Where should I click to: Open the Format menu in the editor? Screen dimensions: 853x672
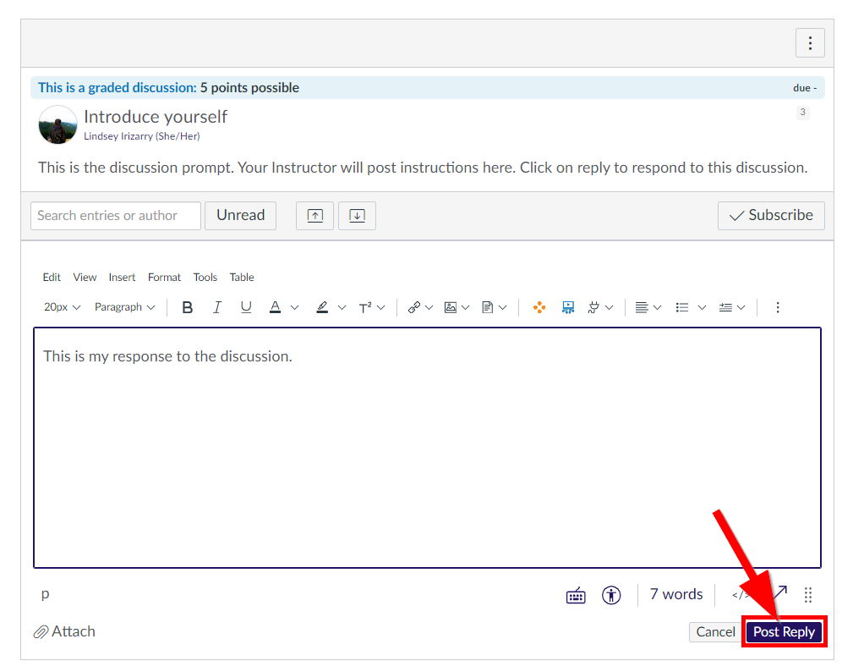coord(164,278)
